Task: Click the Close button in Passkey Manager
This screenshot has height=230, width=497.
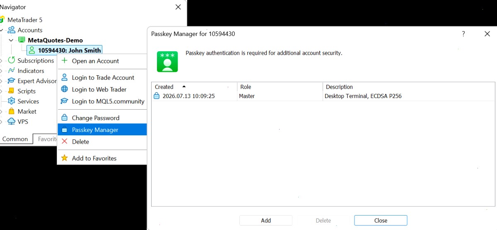Action: point(381,220)
